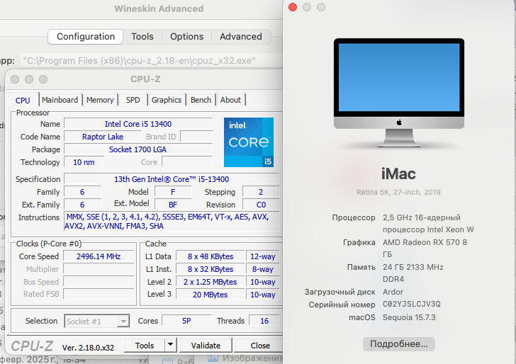Click the Socket 1700 LGA package value
Image resolution: width=516 pixels, height=364 pixels.
pyautogui.click(x=138, y=149)
